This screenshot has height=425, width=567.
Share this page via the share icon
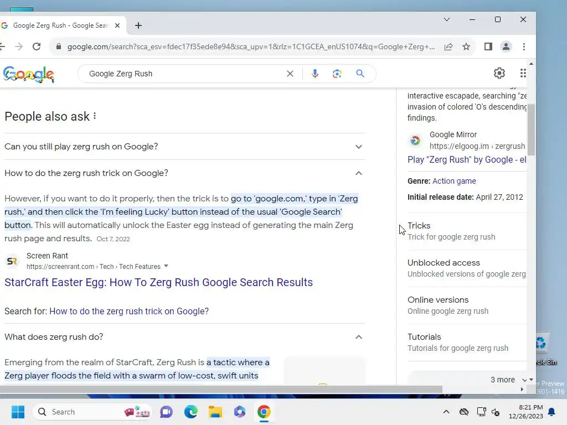click(x=449, y=46)
